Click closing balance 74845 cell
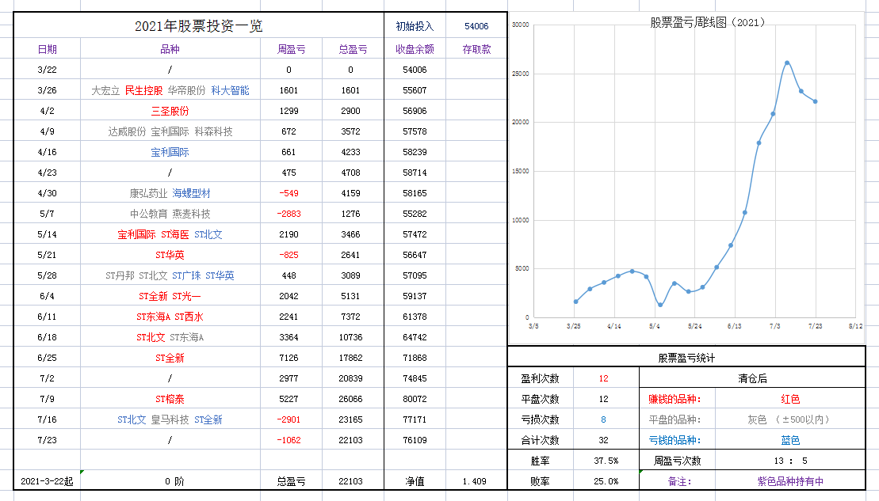The height and width of the screenshot is (501, 879). point(415,378)
